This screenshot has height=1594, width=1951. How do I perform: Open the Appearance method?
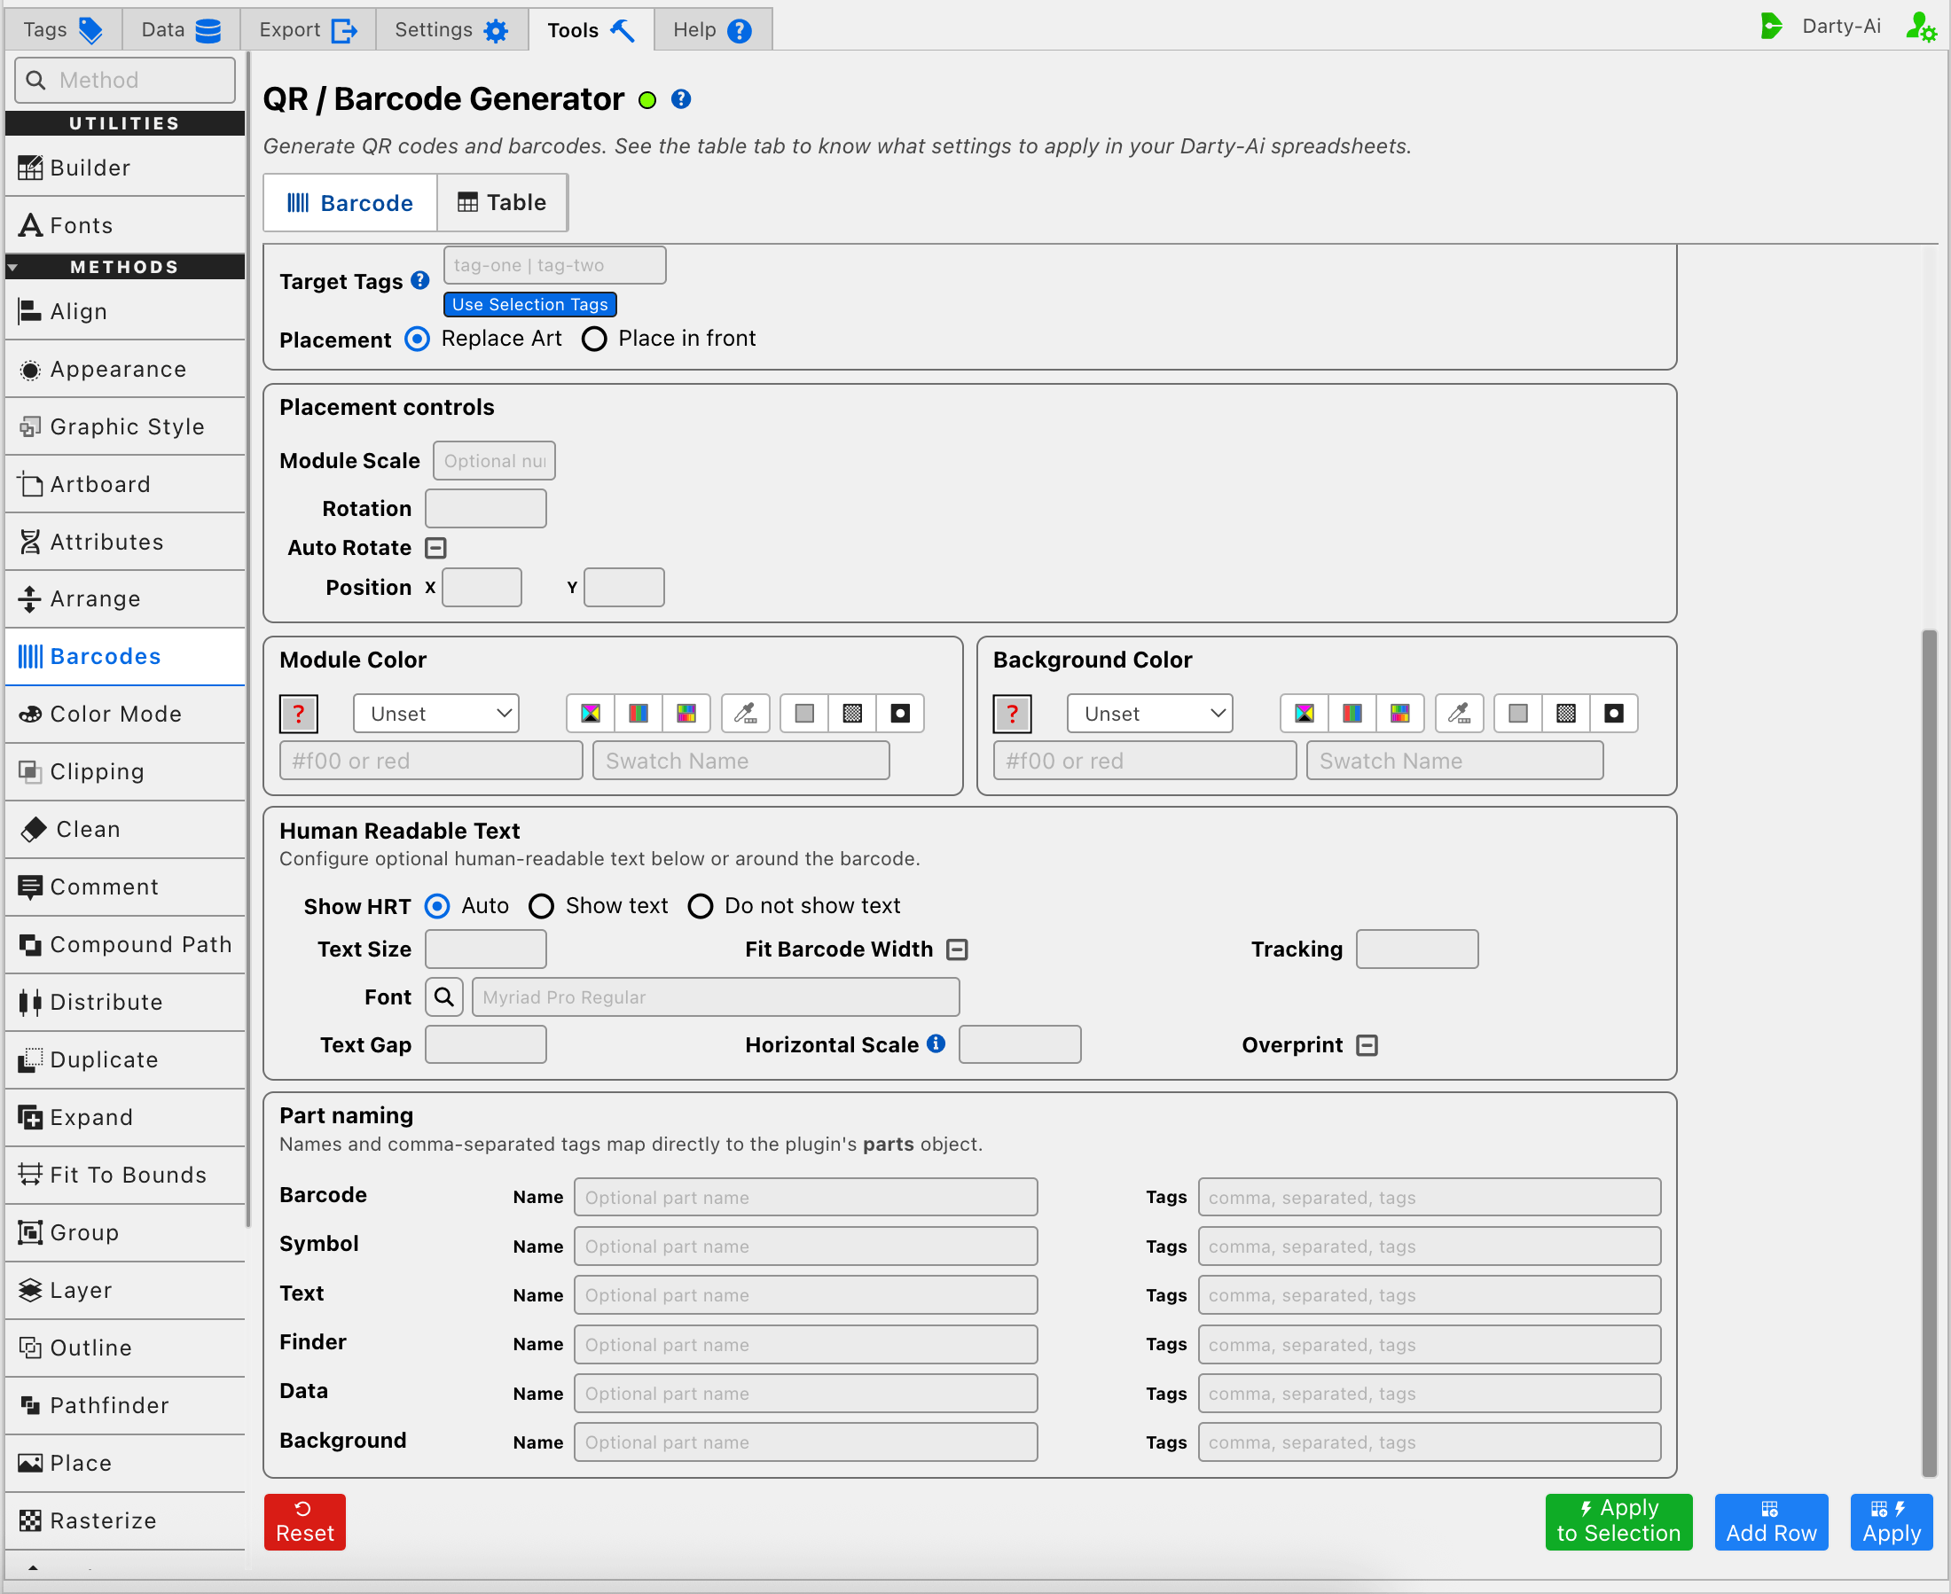click(x=125, y=369)
